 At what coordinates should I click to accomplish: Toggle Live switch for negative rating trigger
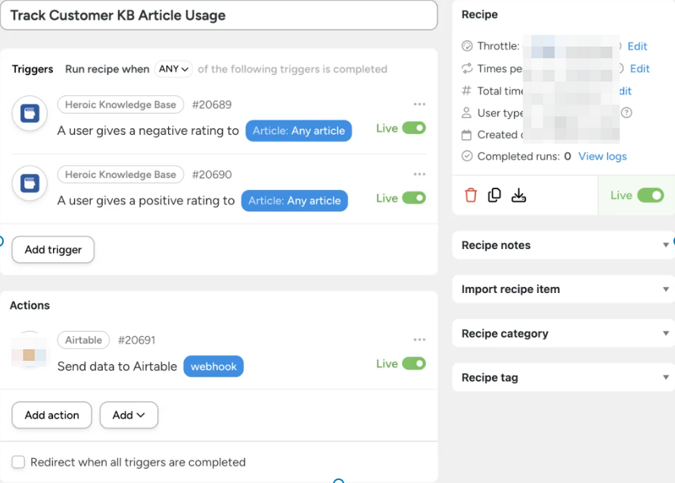point(414,129)
